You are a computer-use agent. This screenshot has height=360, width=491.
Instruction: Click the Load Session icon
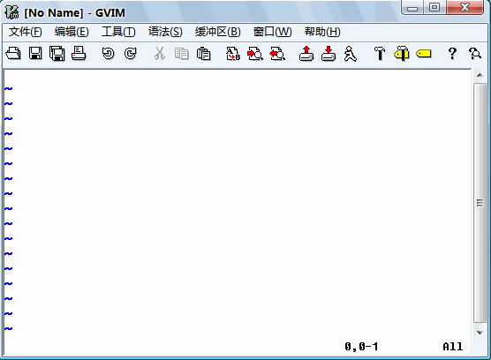point(306,54)
